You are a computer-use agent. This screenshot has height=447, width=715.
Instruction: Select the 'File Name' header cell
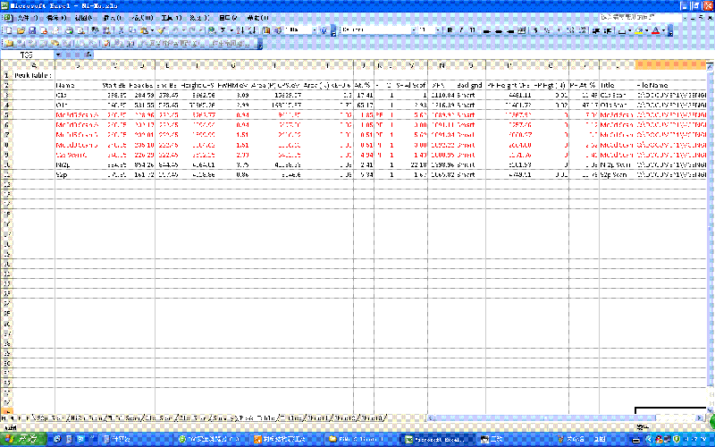click(670, 85)
